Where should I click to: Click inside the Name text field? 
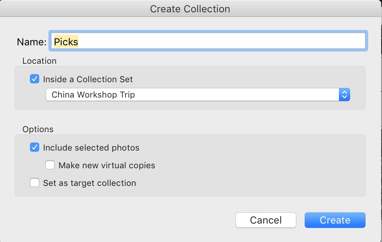pos(208,41)
